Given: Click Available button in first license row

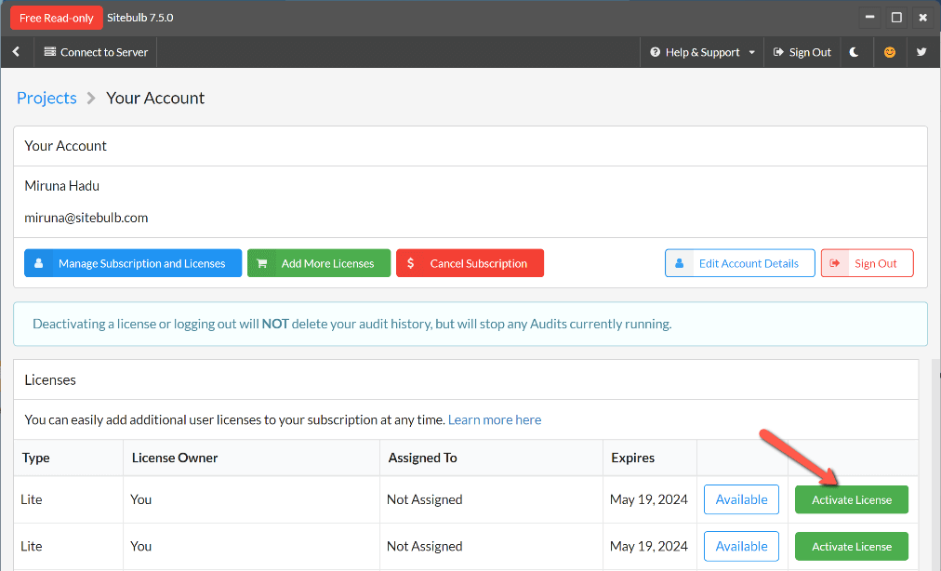Looking at the screenshot, I should [x=741, y=499].
